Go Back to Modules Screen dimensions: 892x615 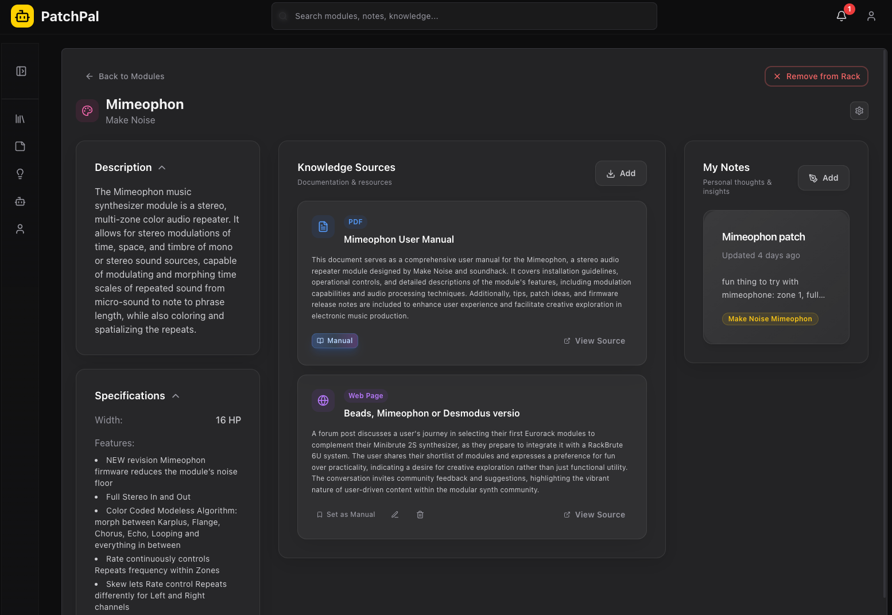[124, 76]
